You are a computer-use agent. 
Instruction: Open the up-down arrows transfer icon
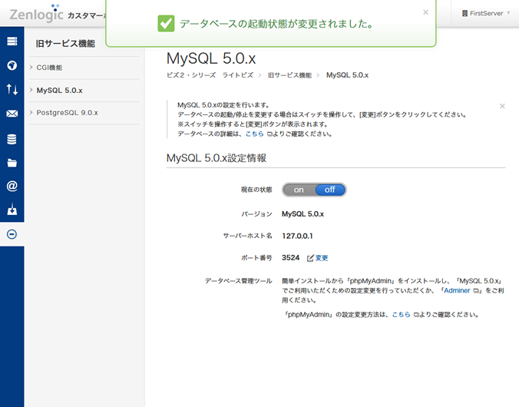(12, 90)
